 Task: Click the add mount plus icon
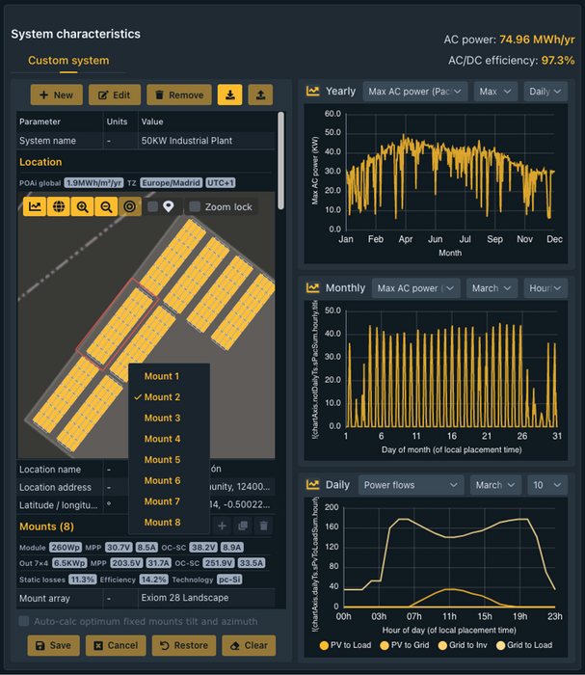coord(222,526)
